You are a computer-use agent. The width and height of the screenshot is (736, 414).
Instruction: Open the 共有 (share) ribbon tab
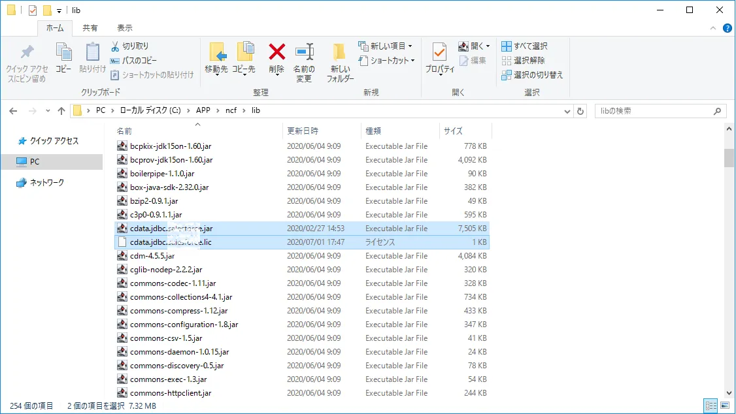point(90,28)
